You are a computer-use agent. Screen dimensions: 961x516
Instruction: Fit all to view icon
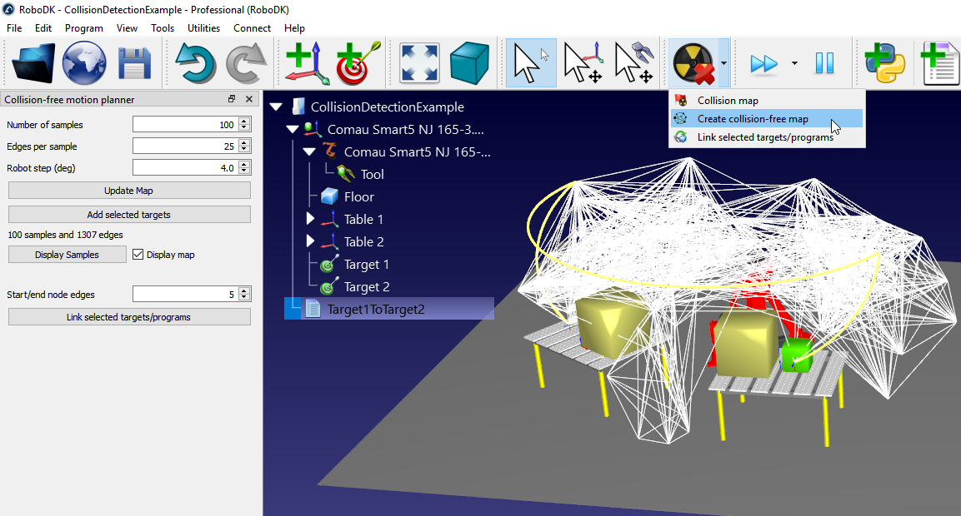(x=419, y=63)
